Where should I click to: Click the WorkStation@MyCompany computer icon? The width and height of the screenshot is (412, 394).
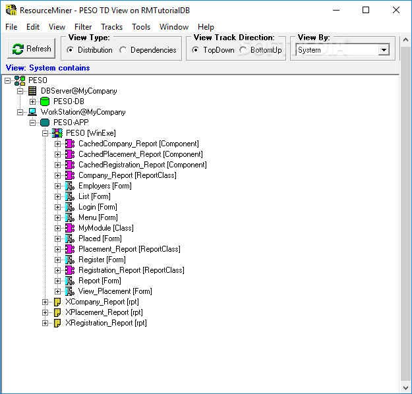pyautogui.click(x=32, y=112)
